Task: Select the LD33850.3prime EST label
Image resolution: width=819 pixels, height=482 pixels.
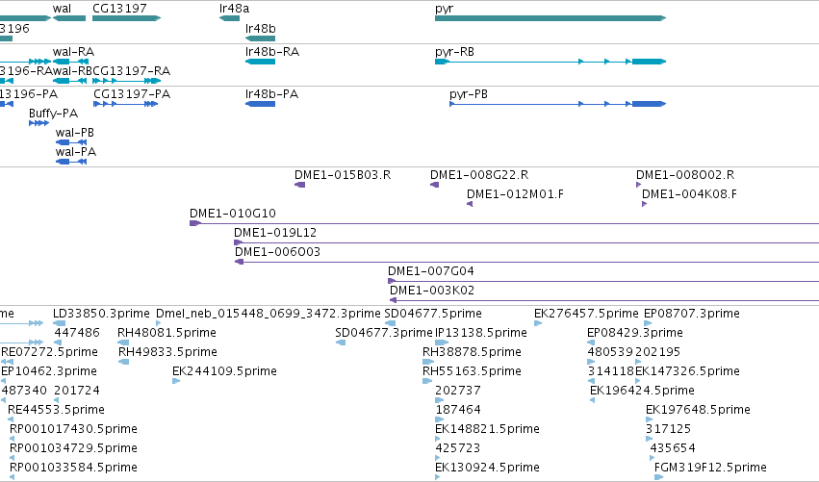Action: [101, 314]
